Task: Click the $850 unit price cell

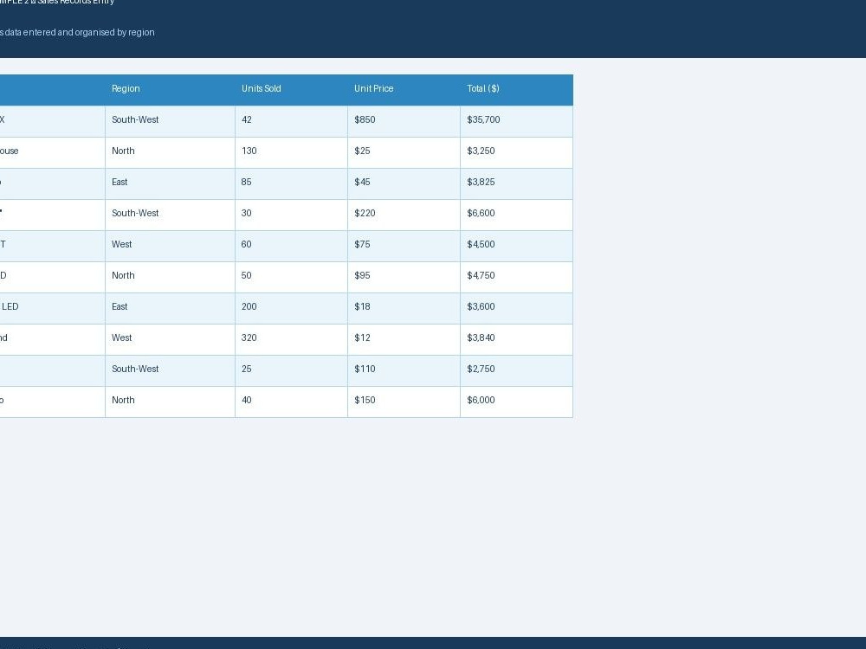Action: click(404, 121)
